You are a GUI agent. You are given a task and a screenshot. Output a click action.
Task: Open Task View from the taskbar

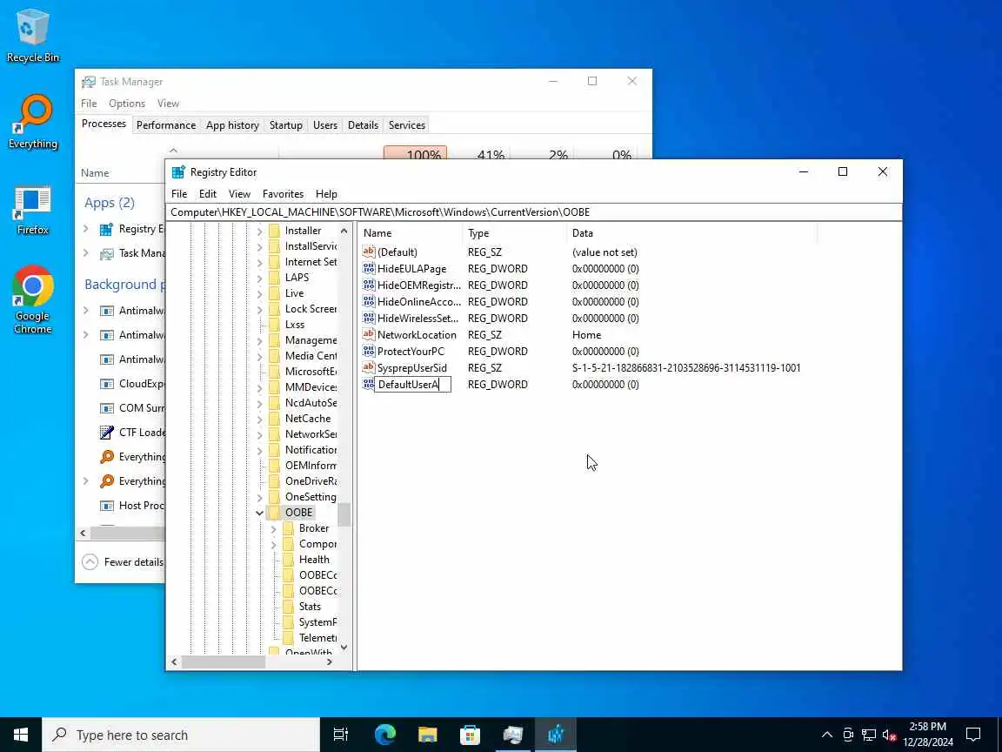point(341,735)
